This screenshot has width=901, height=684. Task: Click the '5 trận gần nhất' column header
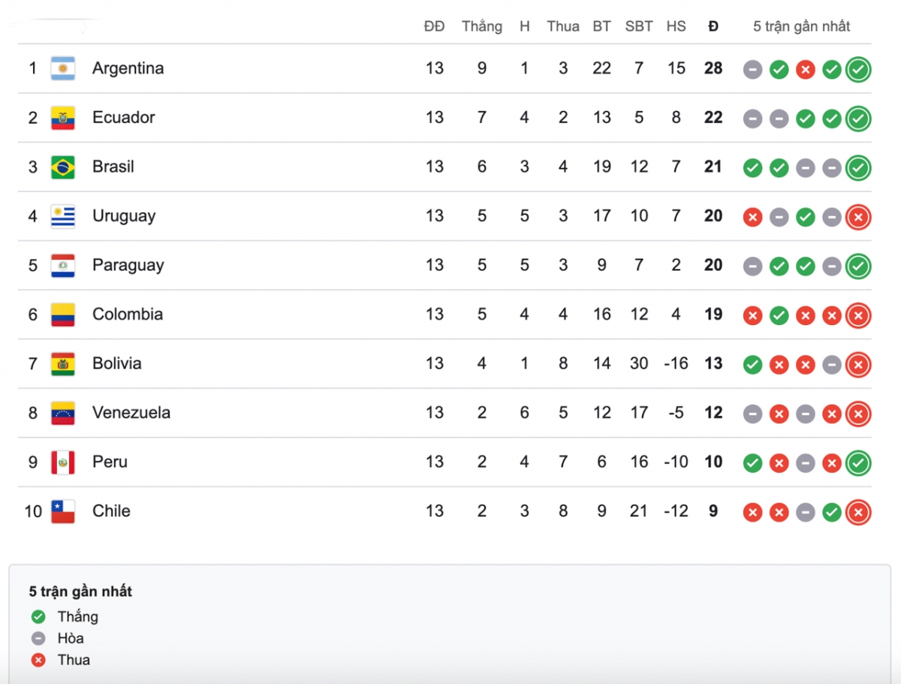pyautogui.click(x=802, y=27)
